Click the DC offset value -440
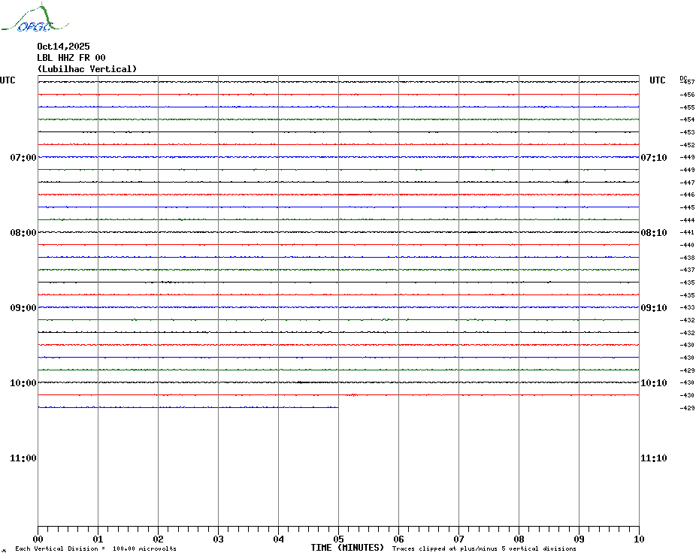This screenshot has width=699, height=559. 688,245
